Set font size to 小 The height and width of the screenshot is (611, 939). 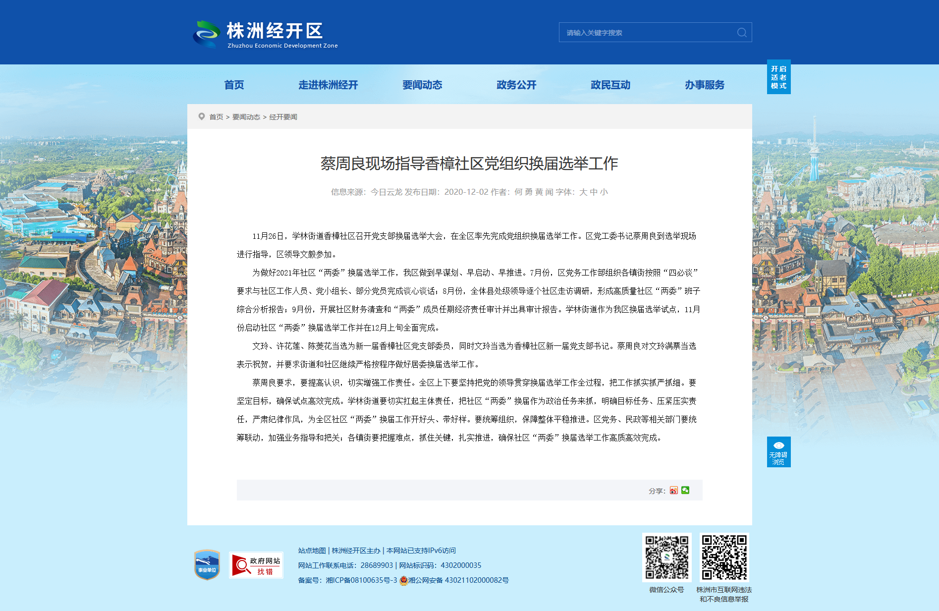tap(604, 192)
